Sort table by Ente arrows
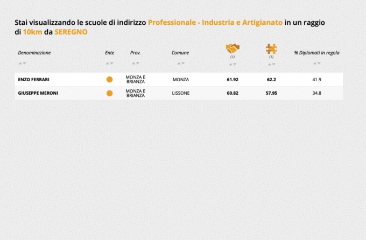Image resolution: width=366 pixels, height=240 pixels. click(109, 63)
